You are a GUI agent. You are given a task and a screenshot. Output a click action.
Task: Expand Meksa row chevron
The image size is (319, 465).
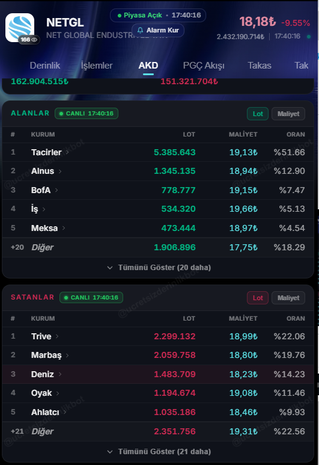click(x=64, y=228)
